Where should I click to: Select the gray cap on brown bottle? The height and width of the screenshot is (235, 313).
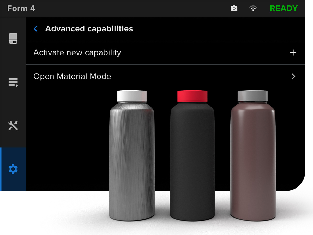(252, 96)
